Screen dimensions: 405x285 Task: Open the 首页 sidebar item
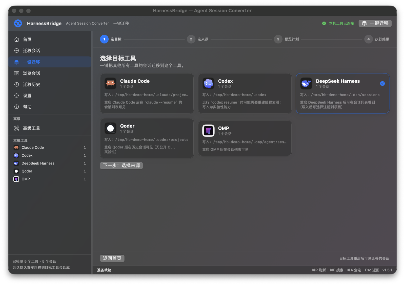point(50,39)
